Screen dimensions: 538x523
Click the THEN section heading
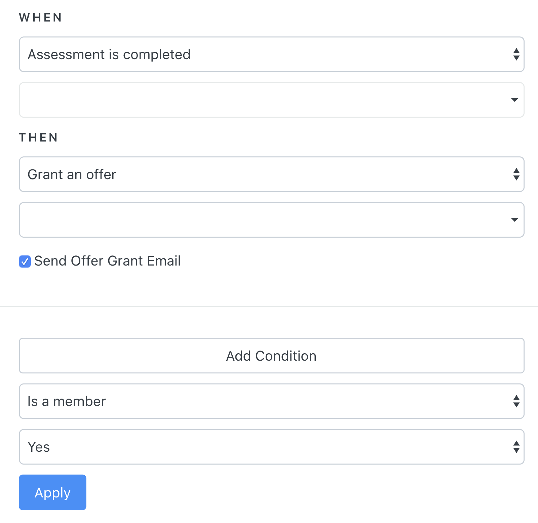[x=38, y=137]
